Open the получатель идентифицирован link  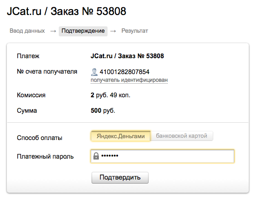tap(129, 80)
